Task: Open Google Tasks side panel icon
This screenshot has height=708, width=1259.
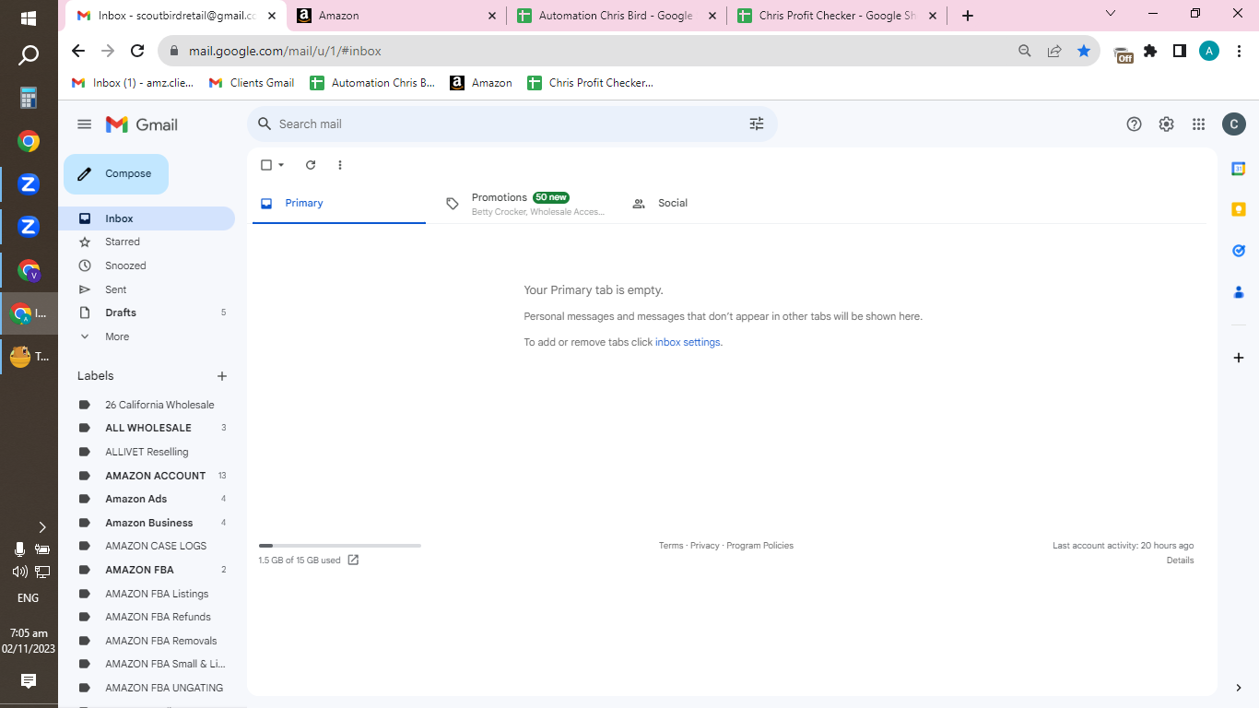Action: [1239, 251]
